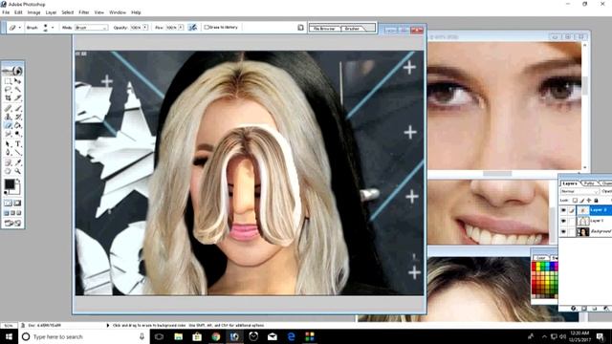Open the eraser Mode dropdown
612x344 pixels.
click(92, 28)
